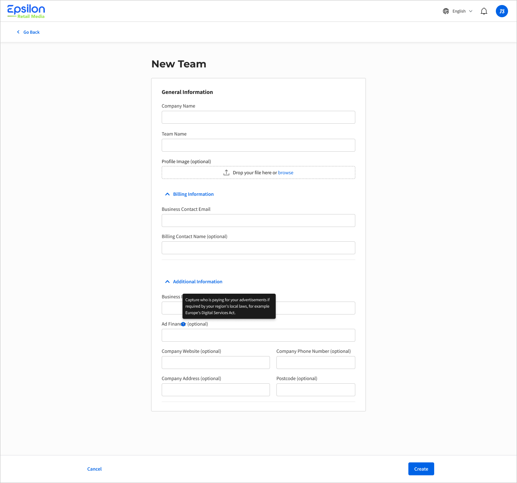517x483 pixels.
Task: Cancel creating the new team
Action: click(x=94, y=469)
